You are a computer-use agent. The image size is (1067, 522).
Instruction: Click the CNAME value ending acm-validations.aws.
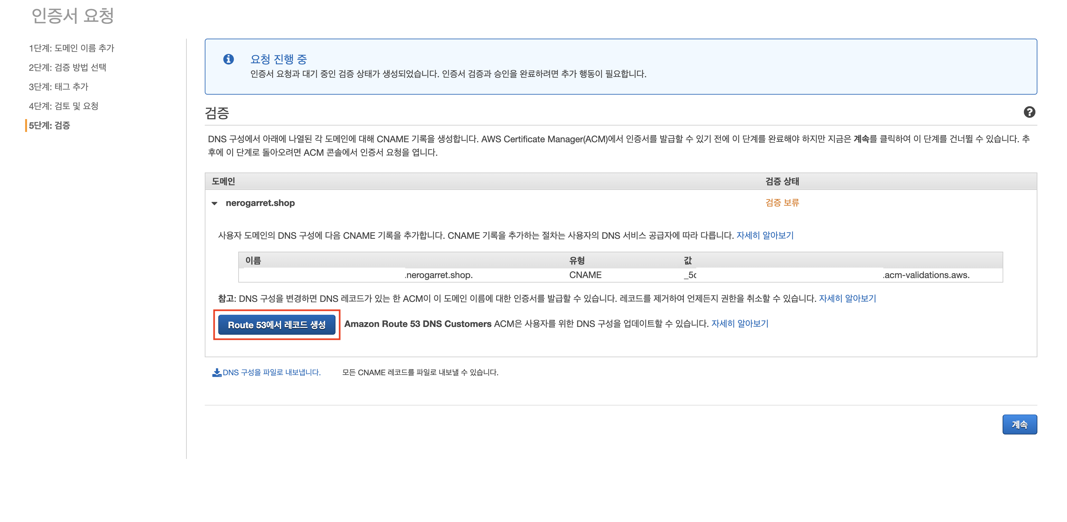pos(926,275)
